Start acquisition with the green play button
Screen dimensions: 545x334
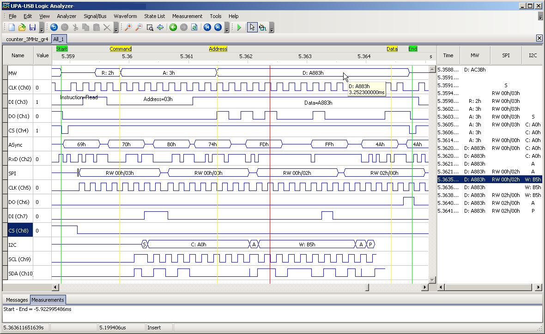239,27
